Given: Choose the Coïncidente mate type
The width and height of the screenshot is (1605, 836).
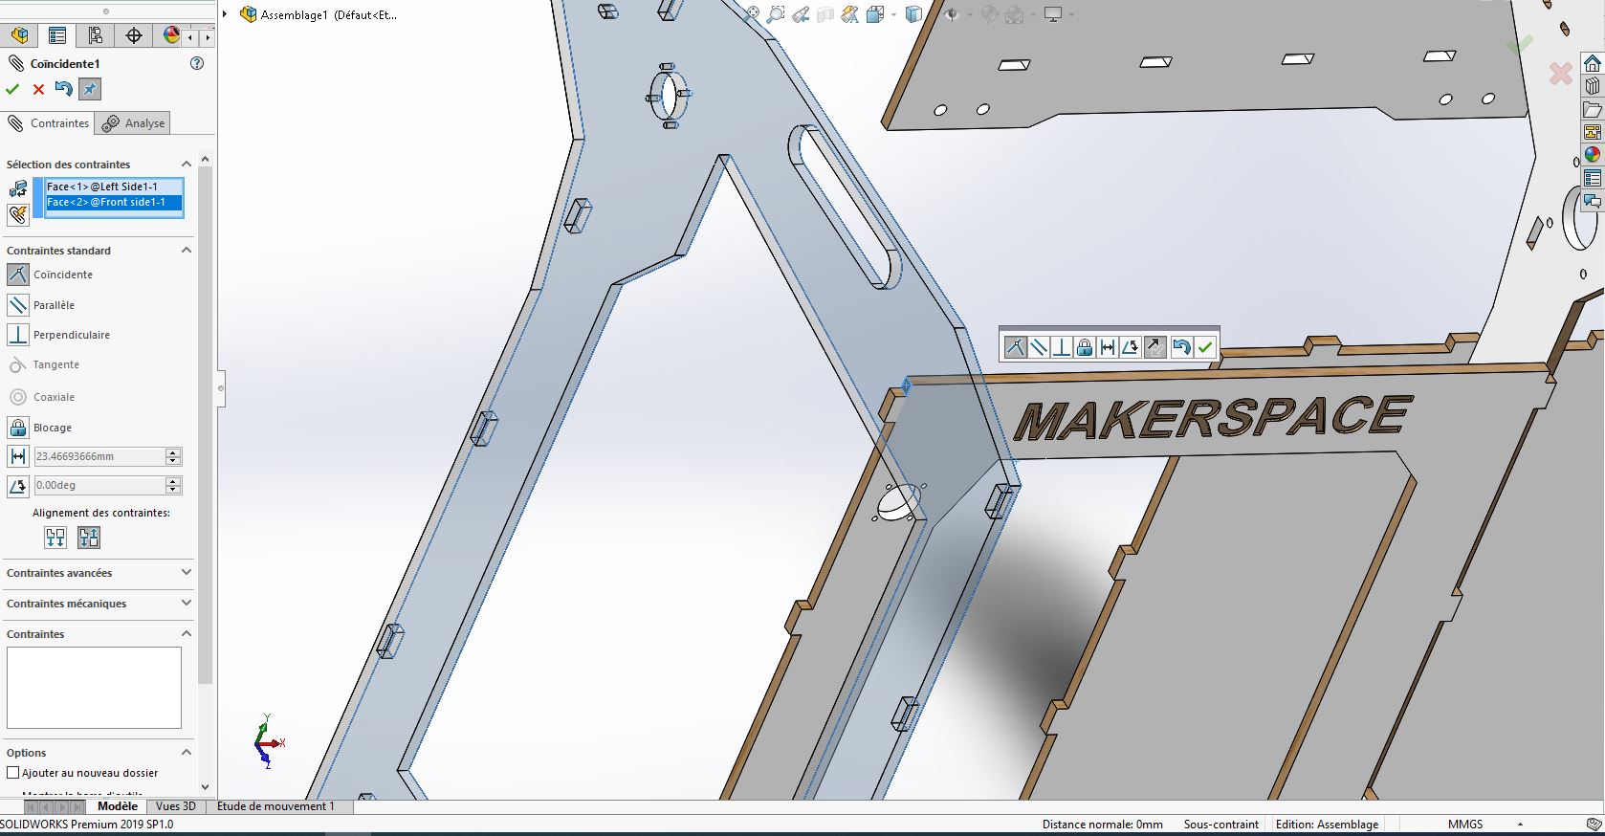Looking at the screenshot, I should 18,275.
